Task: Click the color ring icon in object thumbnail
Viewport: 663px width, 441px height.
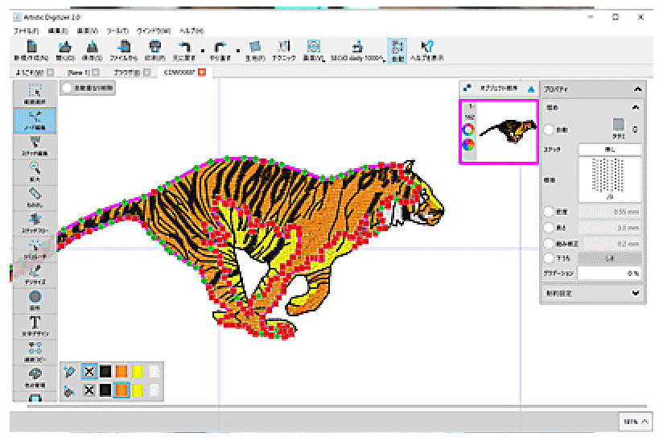Action: tap(468, 130)
